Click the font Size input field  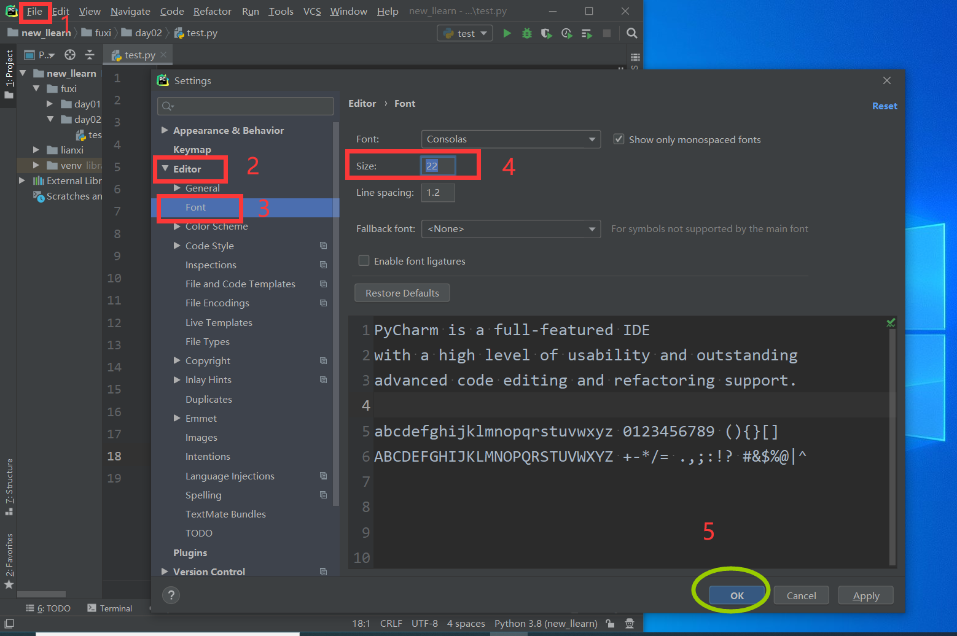point(438,166)
